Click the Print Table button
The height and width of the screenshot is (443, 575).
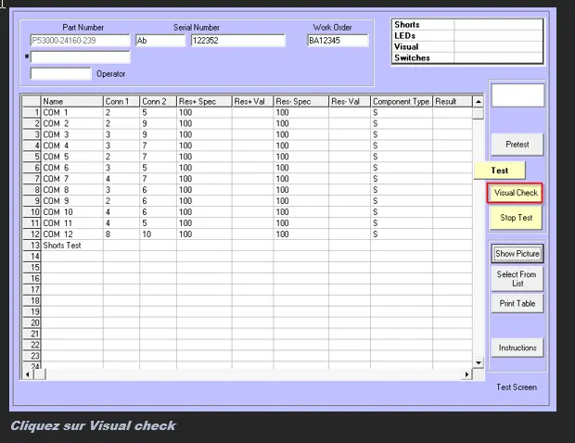tap(517, 303)
